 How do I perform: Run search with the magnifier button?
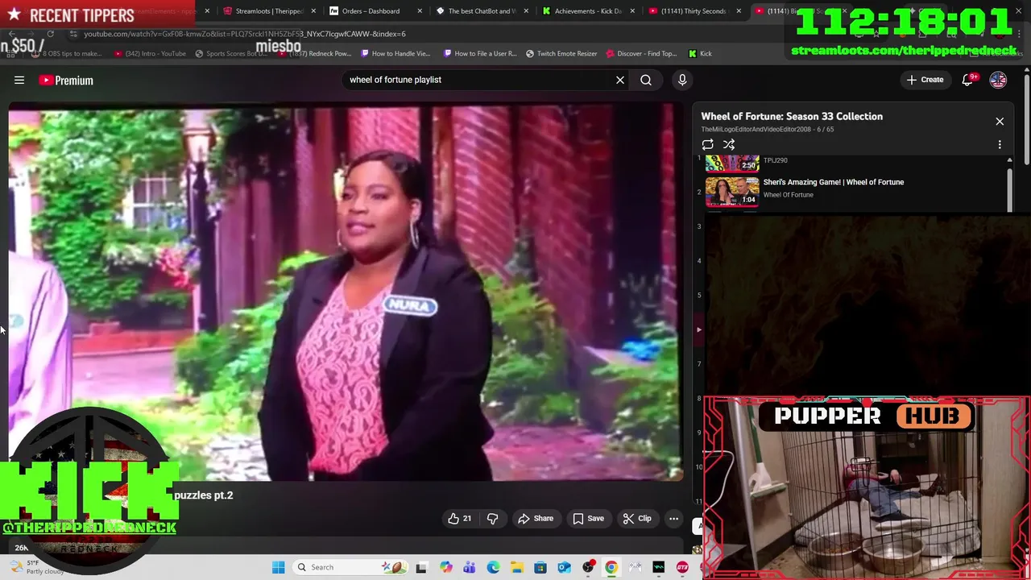(646, 80)
